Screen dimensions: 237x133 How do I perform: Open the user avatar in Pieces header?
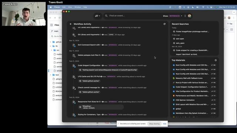(x=189, y=16)
